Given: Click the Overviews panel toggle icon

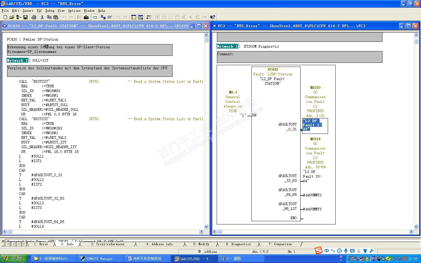Looking at the screenshot, I should click(134, 17).
